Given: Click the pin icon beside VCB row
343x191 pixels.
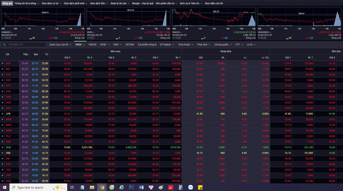Looking at the screenshot, I should coord(2,181).
